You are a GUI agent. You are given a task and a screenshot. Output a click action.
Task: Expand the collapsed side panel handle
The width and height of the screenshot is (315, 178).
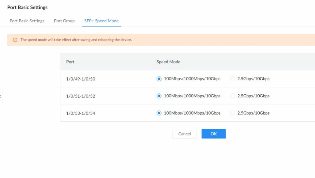click(1, 96)
